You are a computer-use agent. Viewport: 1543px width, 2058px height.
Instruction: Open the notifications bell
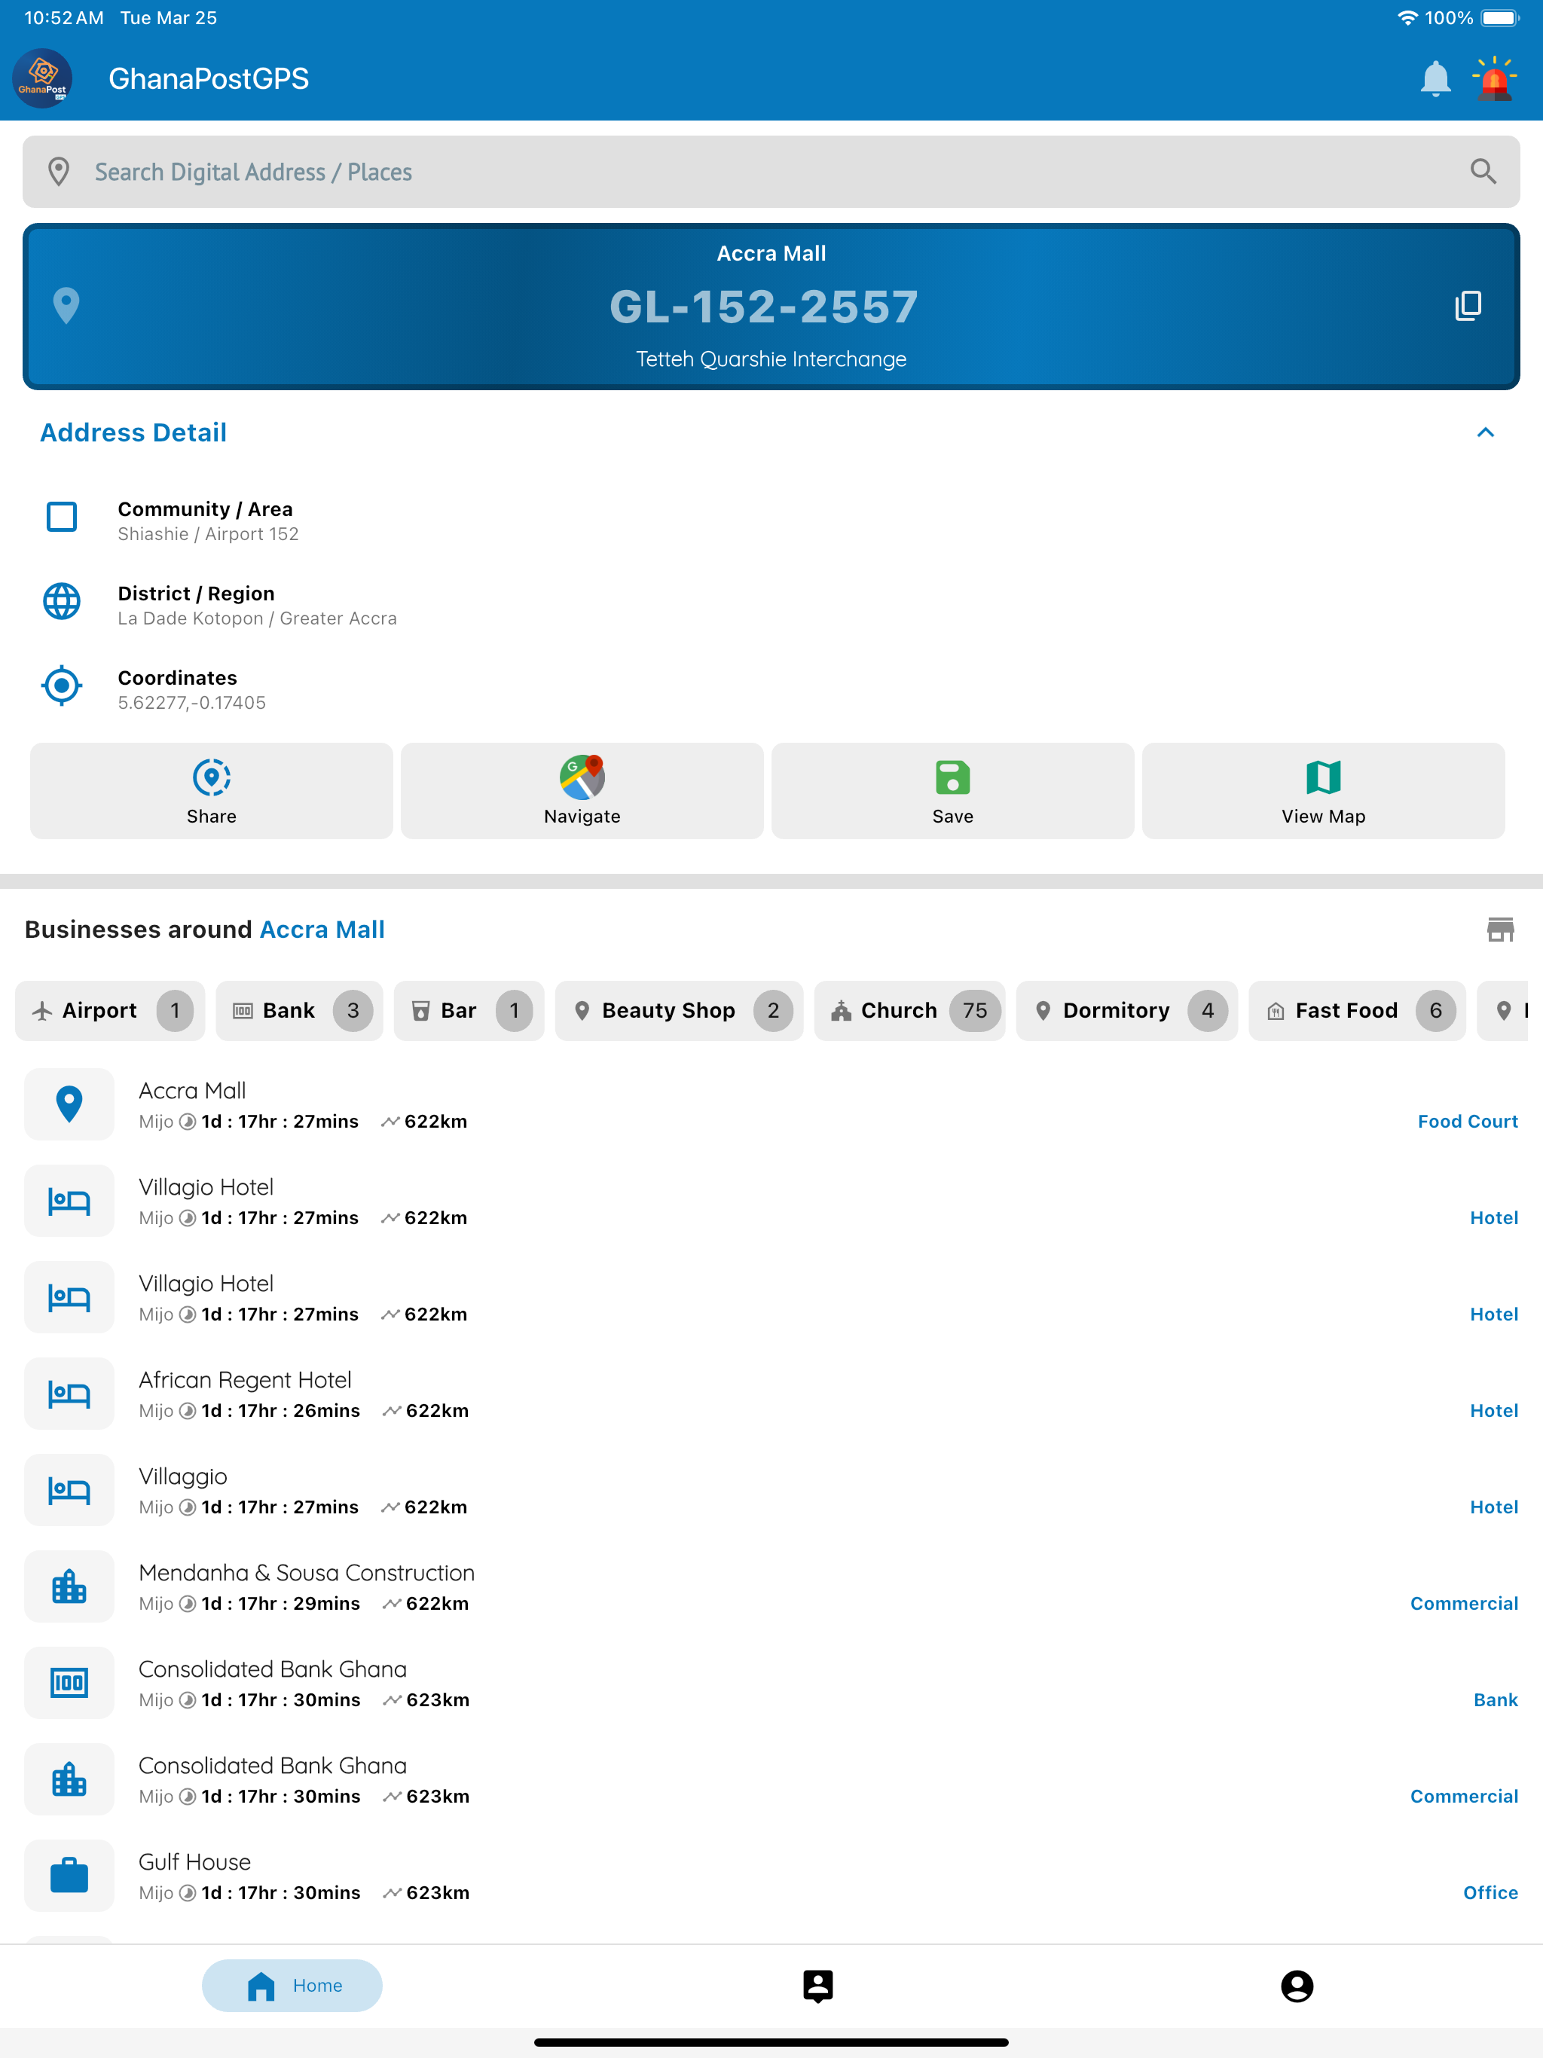1435,79
